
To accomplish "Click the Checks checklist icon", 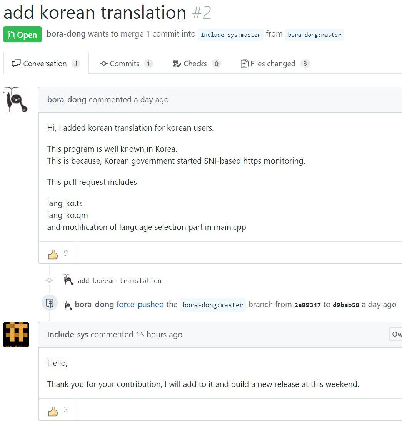I will [177, 63].
